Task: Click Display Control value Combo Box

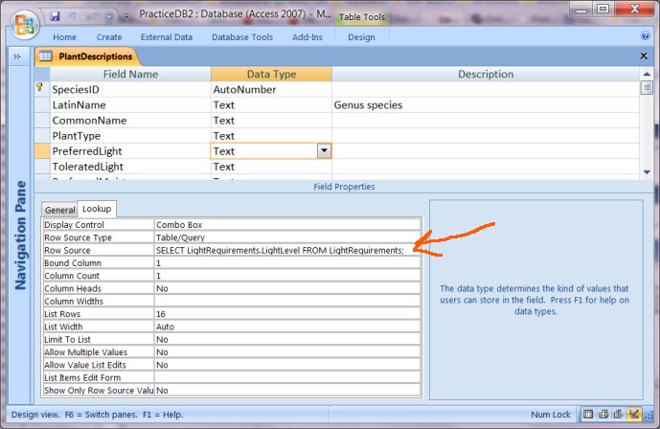Action: pyautogui.click(x=287, y=225)
